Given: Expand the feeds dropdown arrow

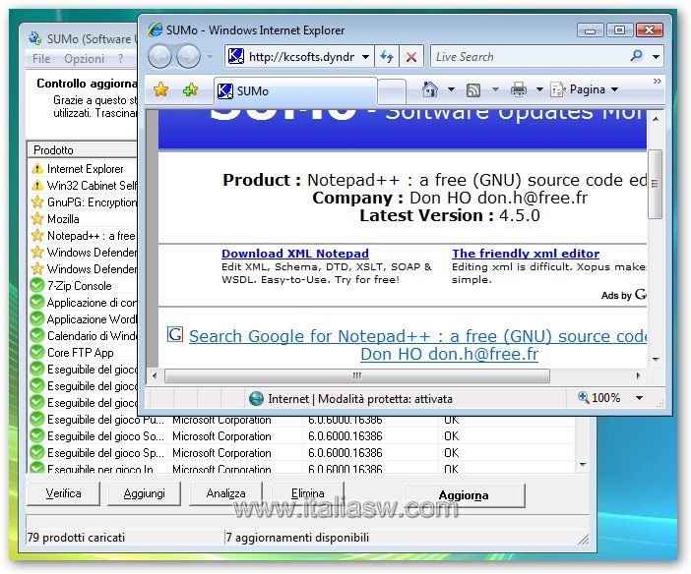Looking at the screenshot, I should [495, 89].
